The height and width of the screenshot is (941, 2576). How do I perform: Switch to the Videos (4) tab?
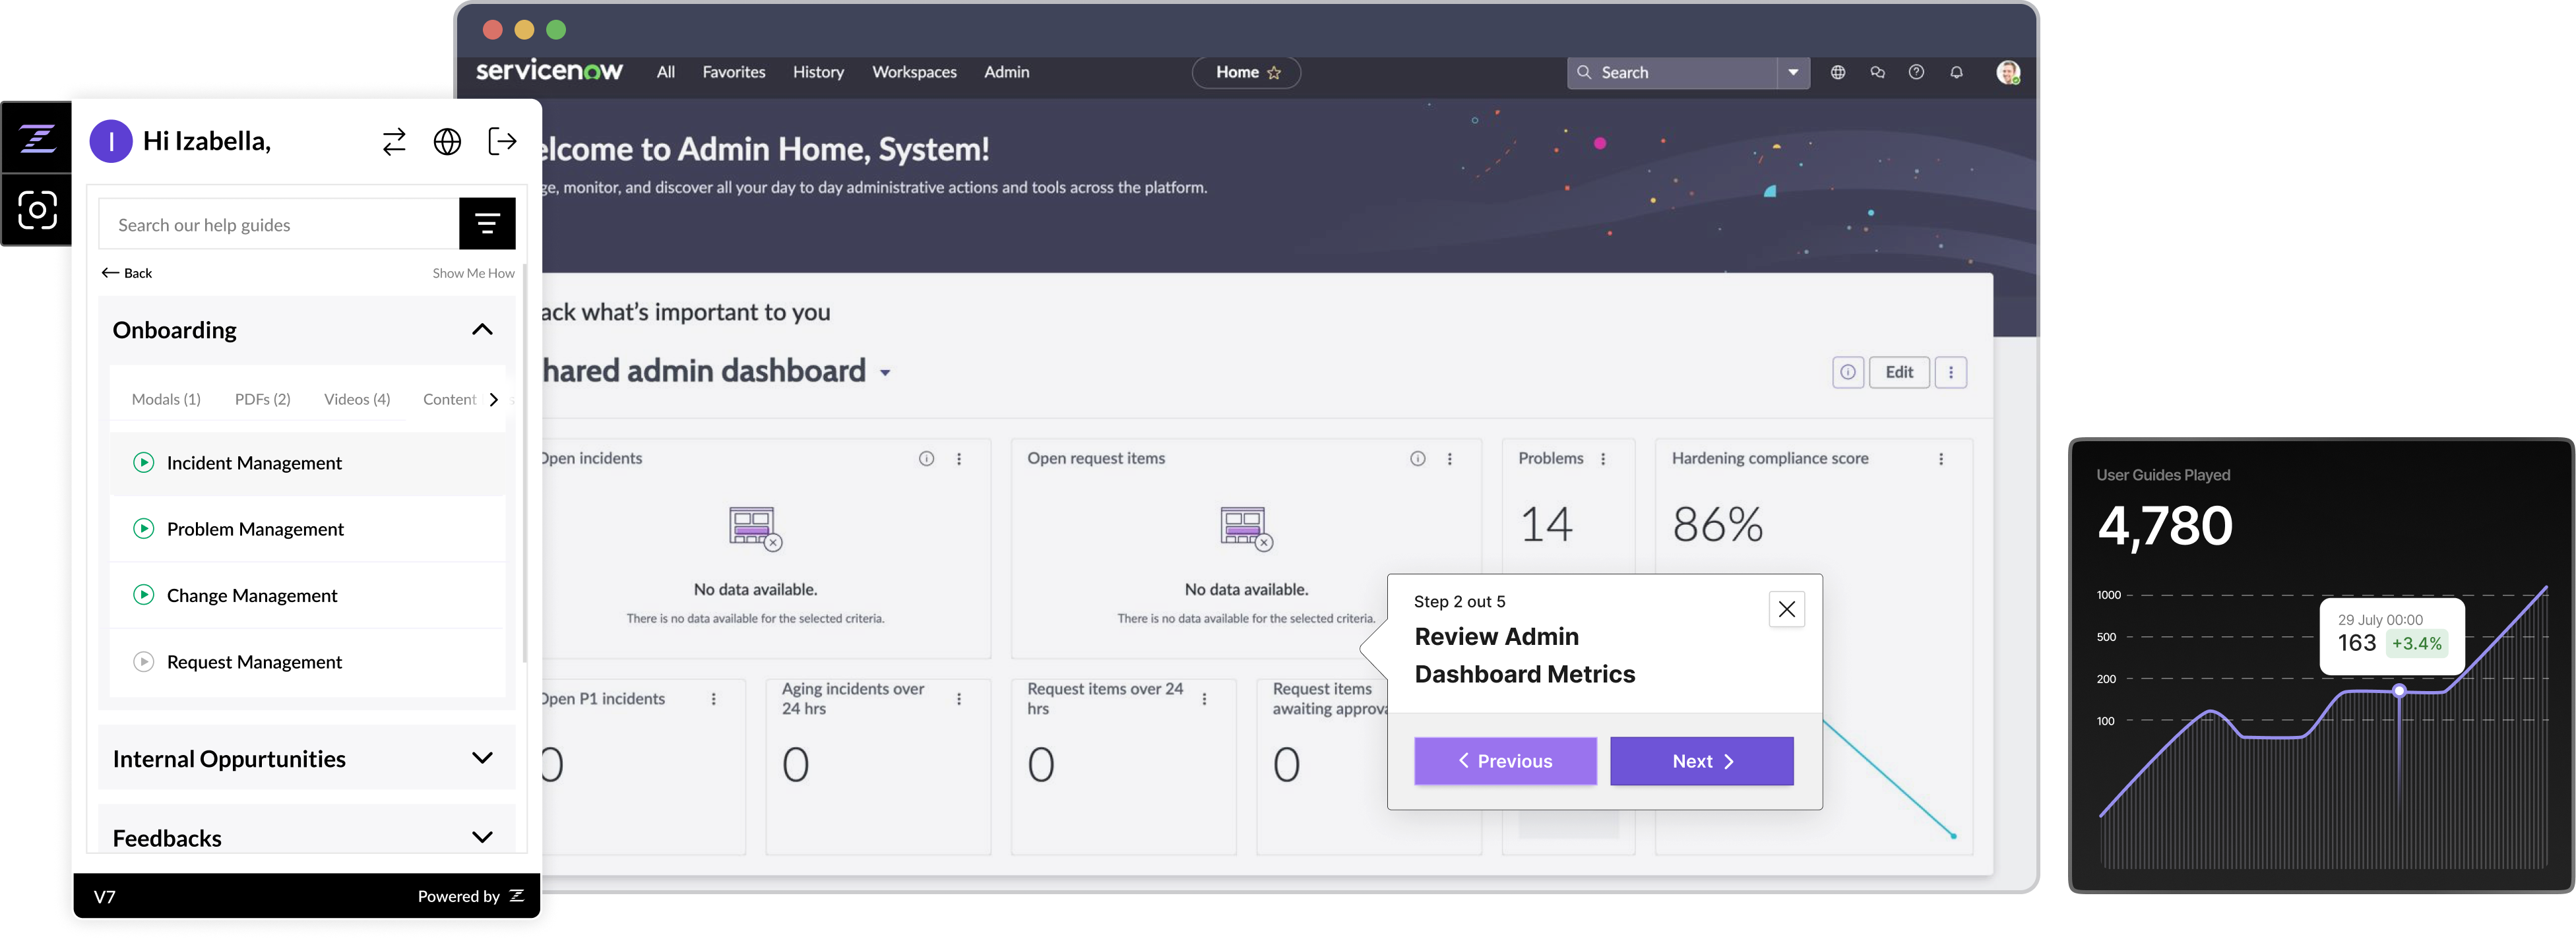(357, 399)
